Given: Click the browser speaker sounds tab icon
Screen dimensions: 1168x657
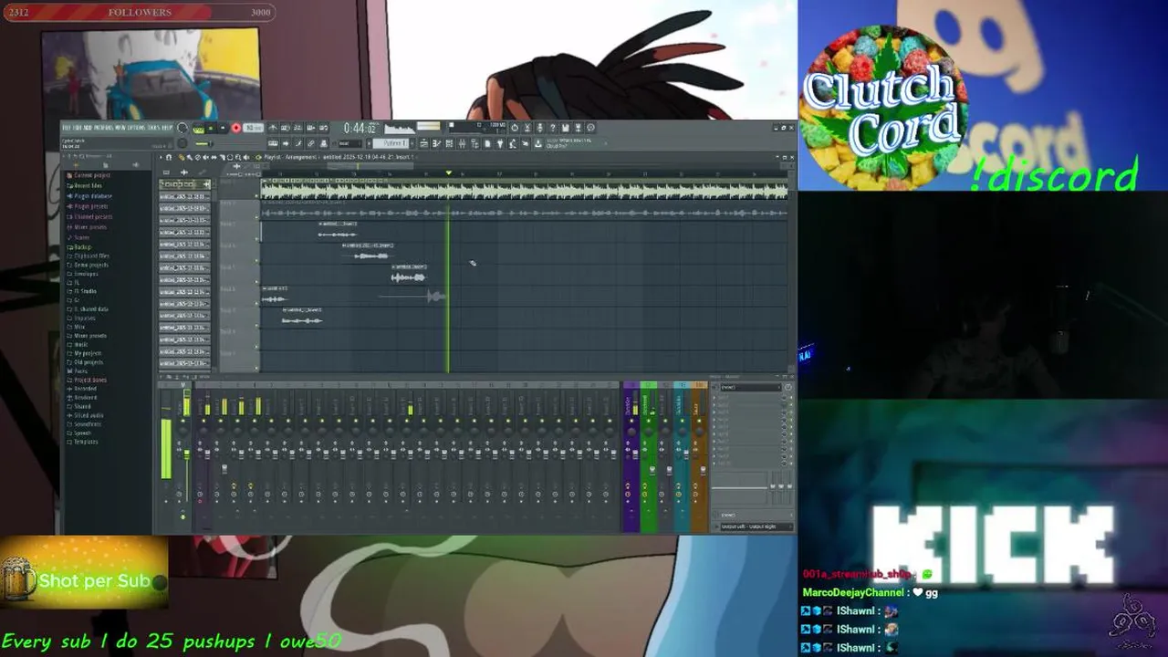Looking at the screenshot, I should 136,164.
